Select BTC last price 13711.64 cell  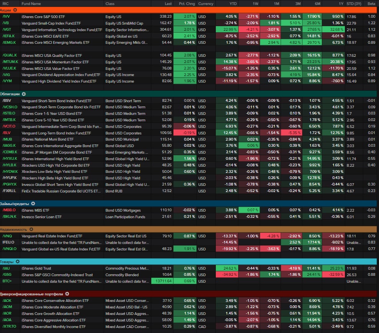[162, 281]
